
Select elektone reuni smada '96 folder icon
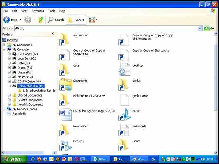[x=64, y=100]
